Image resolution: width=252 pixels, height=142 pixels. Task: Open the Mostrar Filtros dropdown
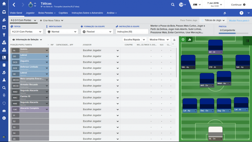[x=158, y=40]
